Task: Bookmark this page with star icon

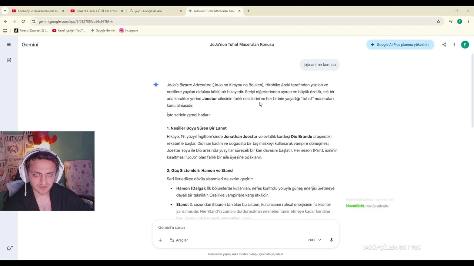Action: [438, 21]
